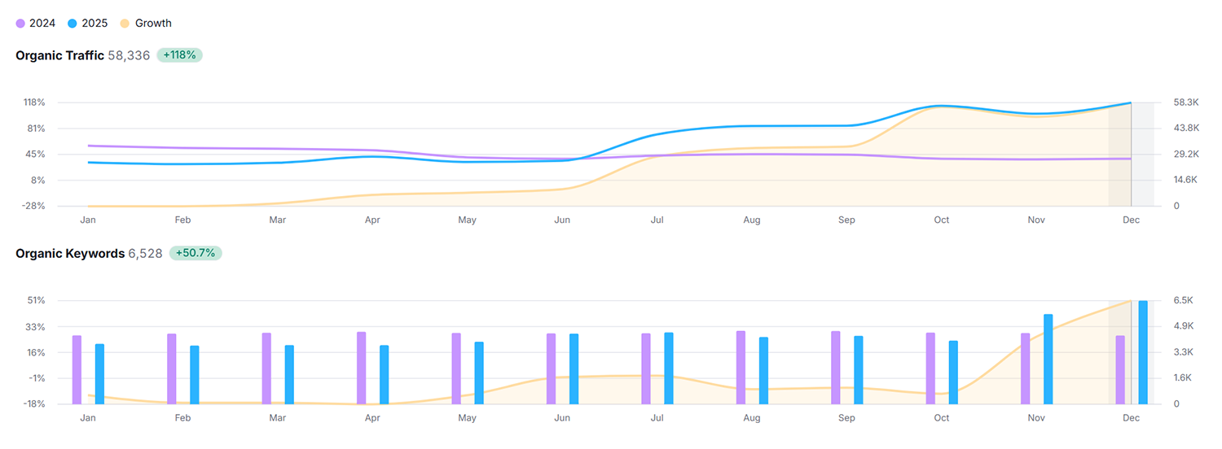The height and width of the screenshot is (449, 1222).
Task: Click the July 2025 blue keywords bar
Action: pos(669,368)
